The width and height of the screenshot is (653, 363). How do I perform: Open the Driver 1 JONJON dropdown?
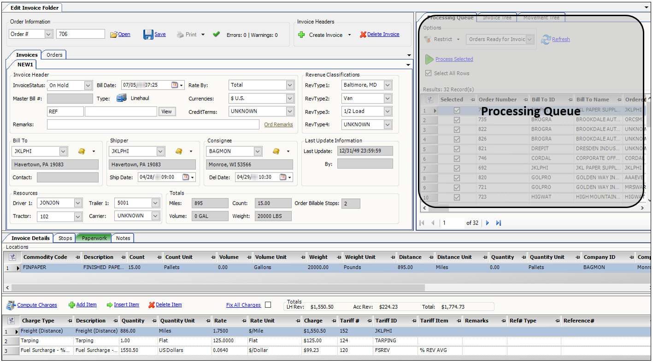pyautogui.click(x=78, y=203)
